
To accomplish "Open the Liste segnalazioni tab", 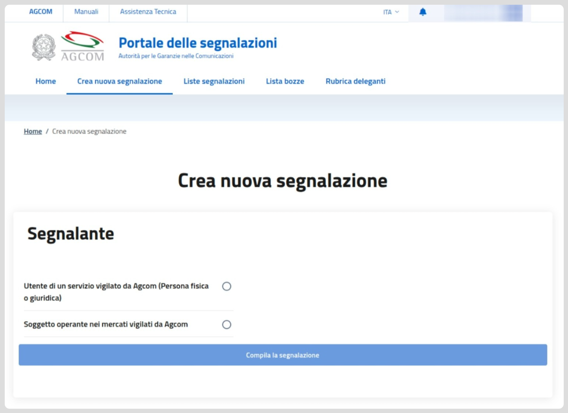I will (x=214, y=81).
